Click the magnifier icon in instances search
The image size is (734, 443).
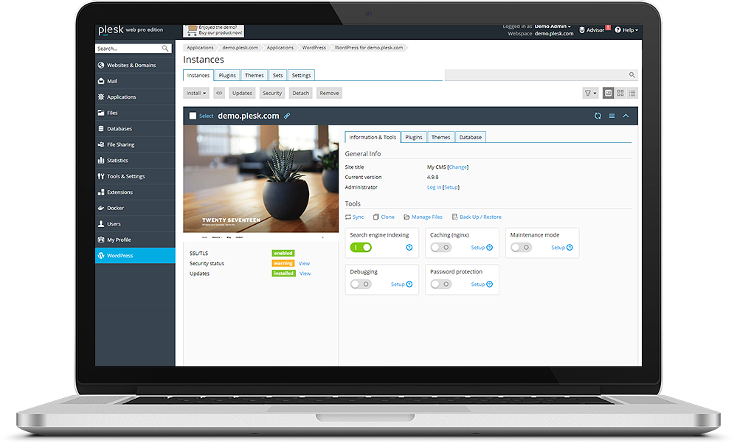click(631, 75)
